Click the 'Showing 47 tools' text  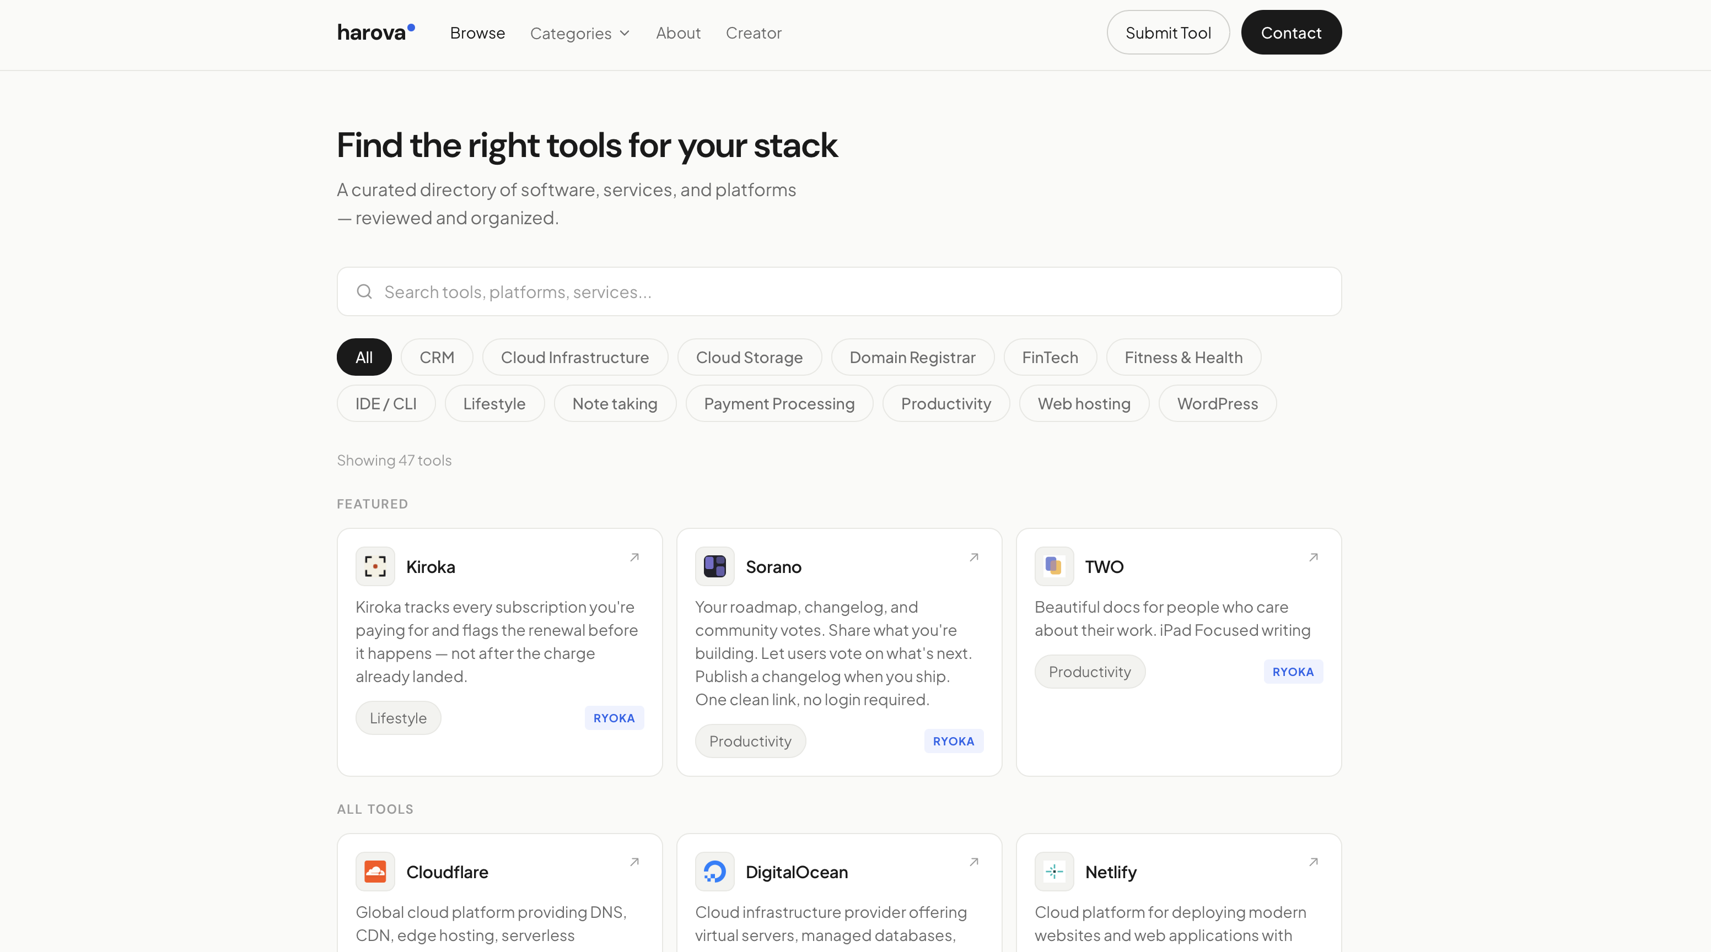coord(394,460)
